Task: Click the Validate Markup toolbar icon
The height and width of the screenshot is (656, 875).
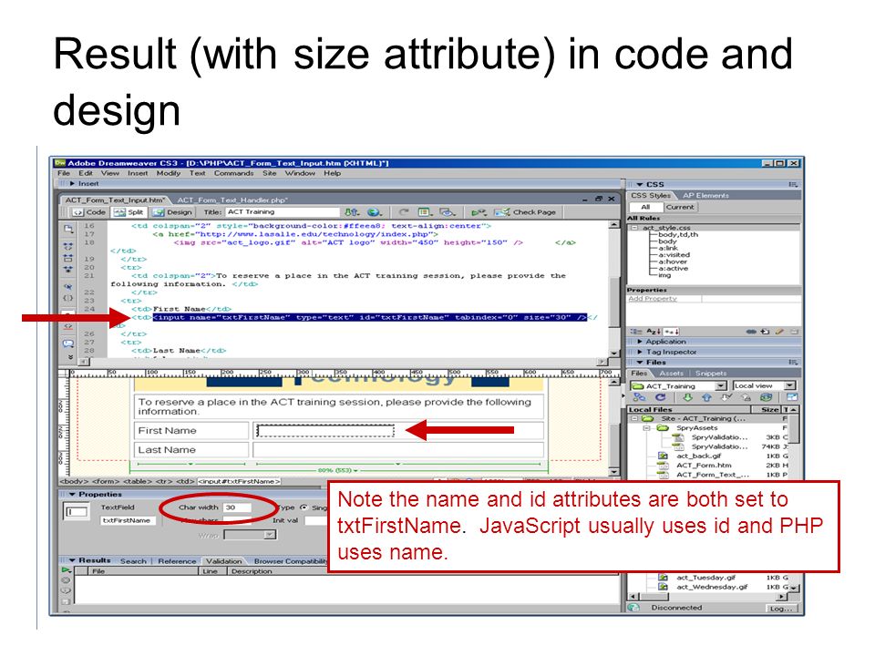Action: pos(479,212)
